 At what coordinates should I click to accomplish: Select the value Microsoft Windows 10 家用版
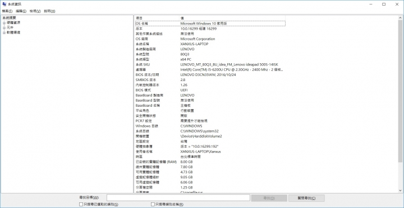204,23
